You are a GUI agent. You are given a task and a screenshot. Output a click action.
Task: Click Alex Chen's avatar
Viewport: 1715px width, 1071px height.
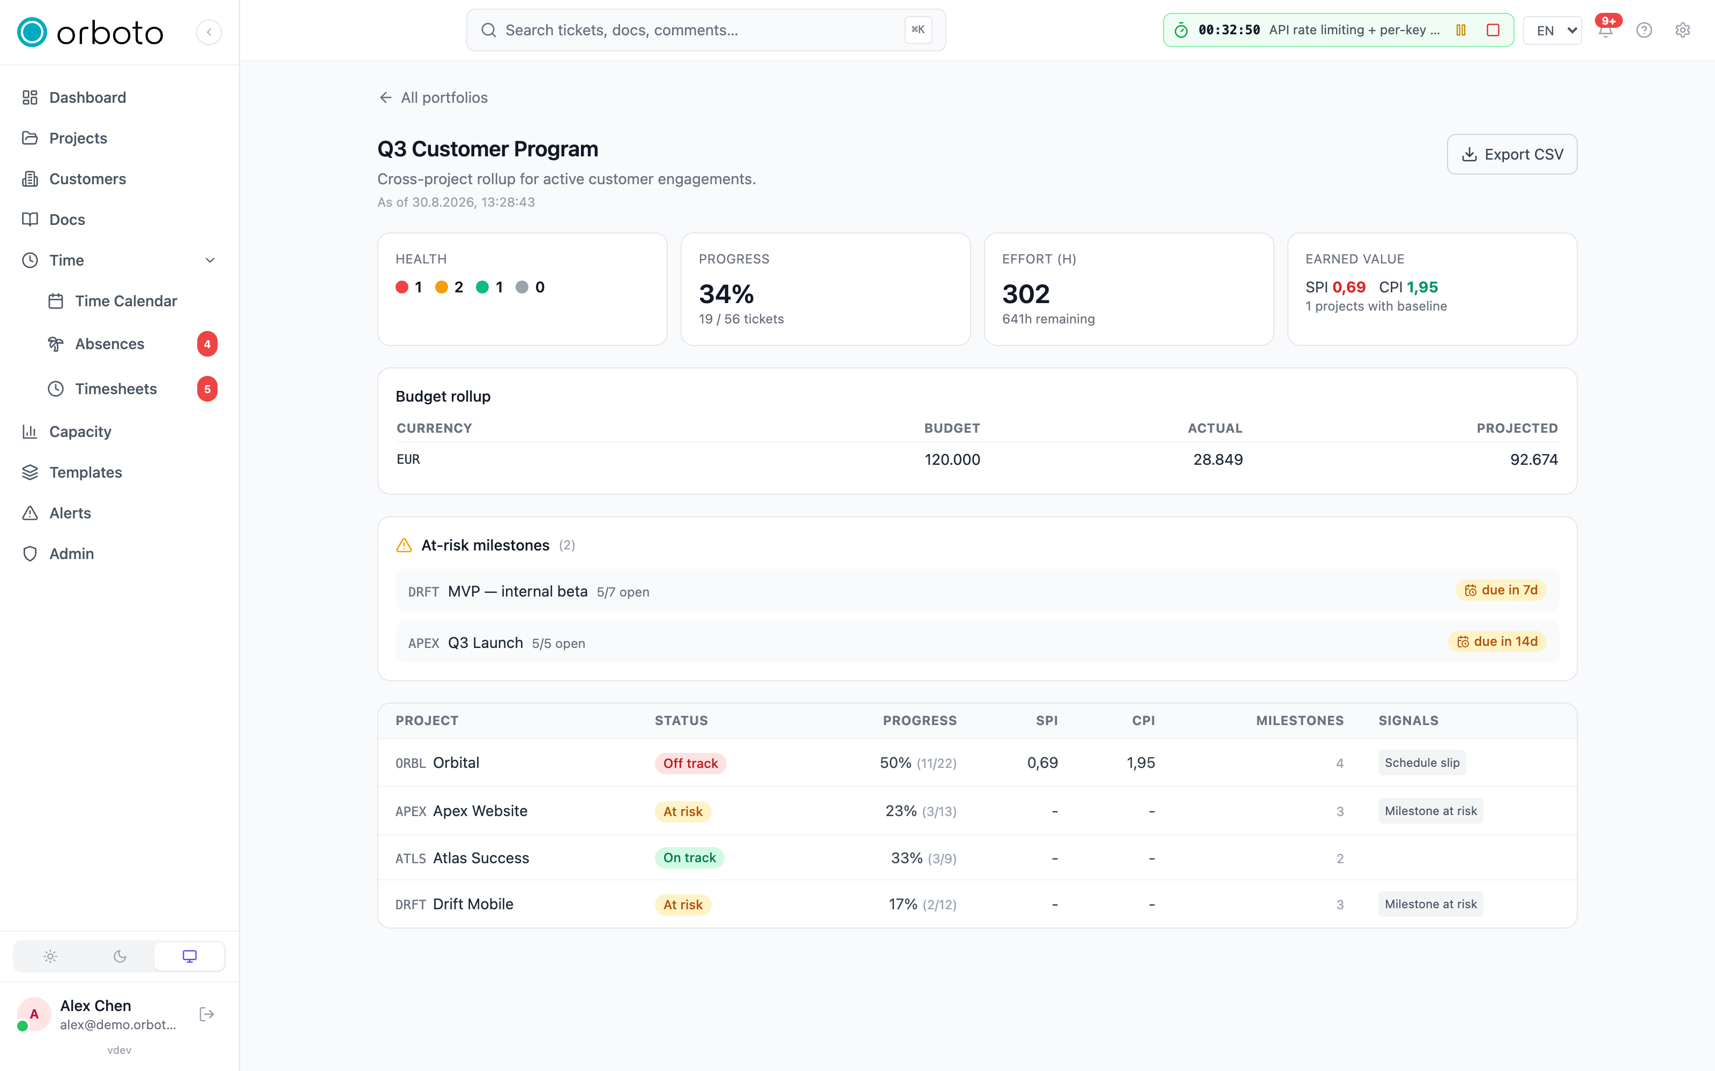point(33,1014)
